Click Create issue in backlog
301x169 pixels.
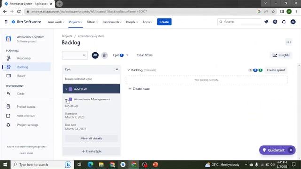tap(139, 89)
